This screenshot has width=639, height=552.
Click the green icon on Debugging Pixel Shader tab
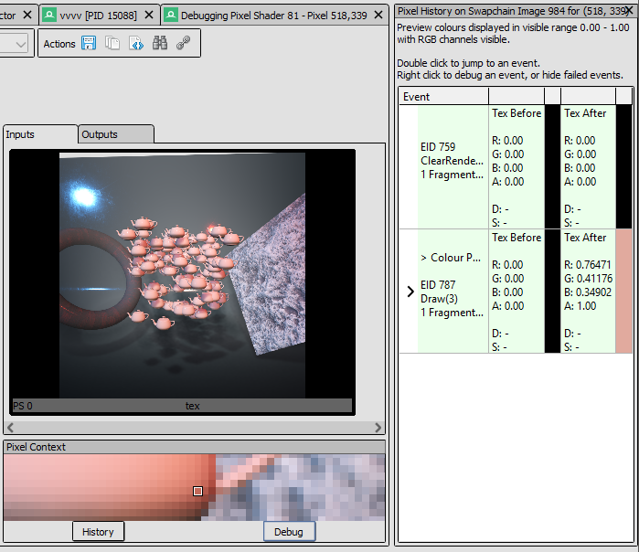[x=171, y=16]
